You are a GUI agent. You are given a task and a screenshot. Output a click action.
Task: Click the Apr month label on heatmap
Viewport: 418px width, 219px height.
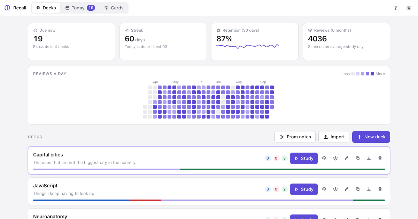pyautogui.click(x=156, y=82)
